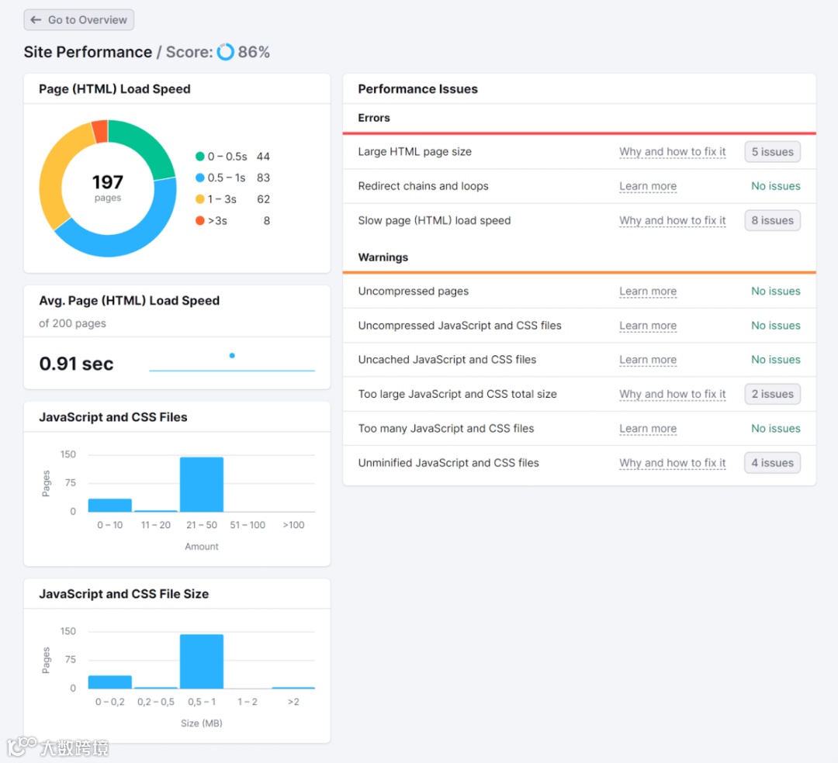
Task: Open 'Why and how to fix it' for Large HTML page size
Action: (672, 152)
